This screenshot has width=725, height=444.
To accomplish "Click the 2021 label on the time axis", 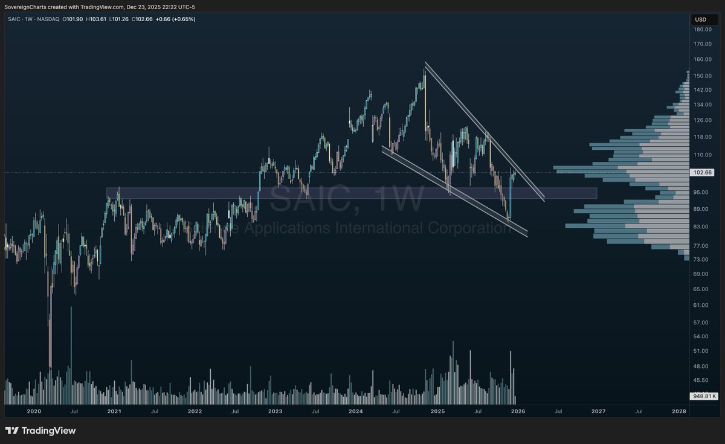I will [x=114, y=411].
